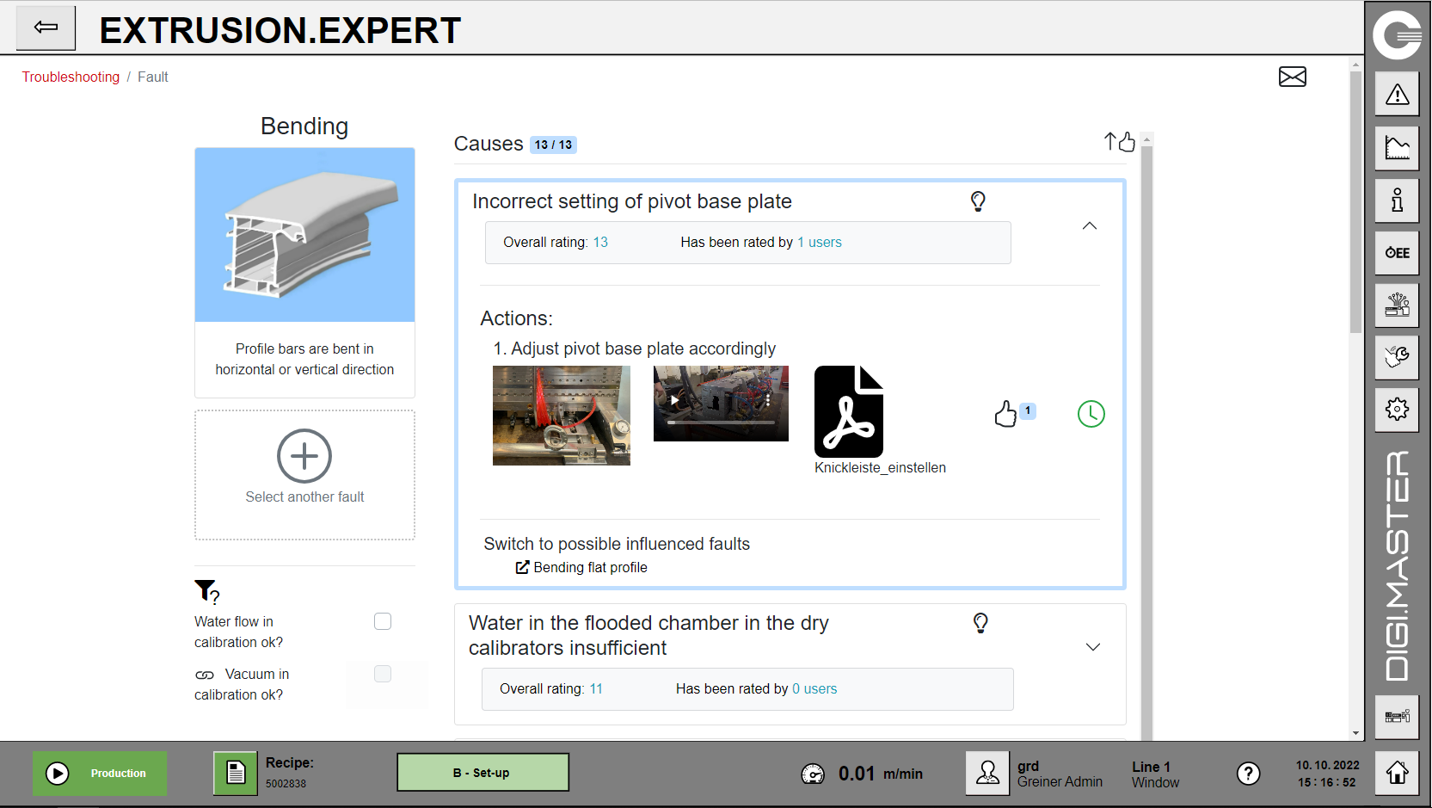
Task: Click the date and time display
Action: 1327,774
